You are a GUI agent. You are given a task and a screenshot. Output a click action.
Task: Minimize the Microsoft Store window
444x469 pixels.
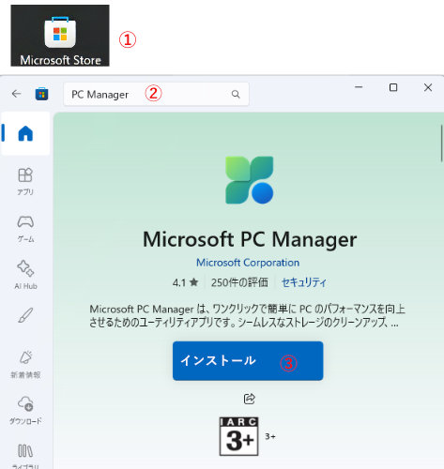pos(359,87)
